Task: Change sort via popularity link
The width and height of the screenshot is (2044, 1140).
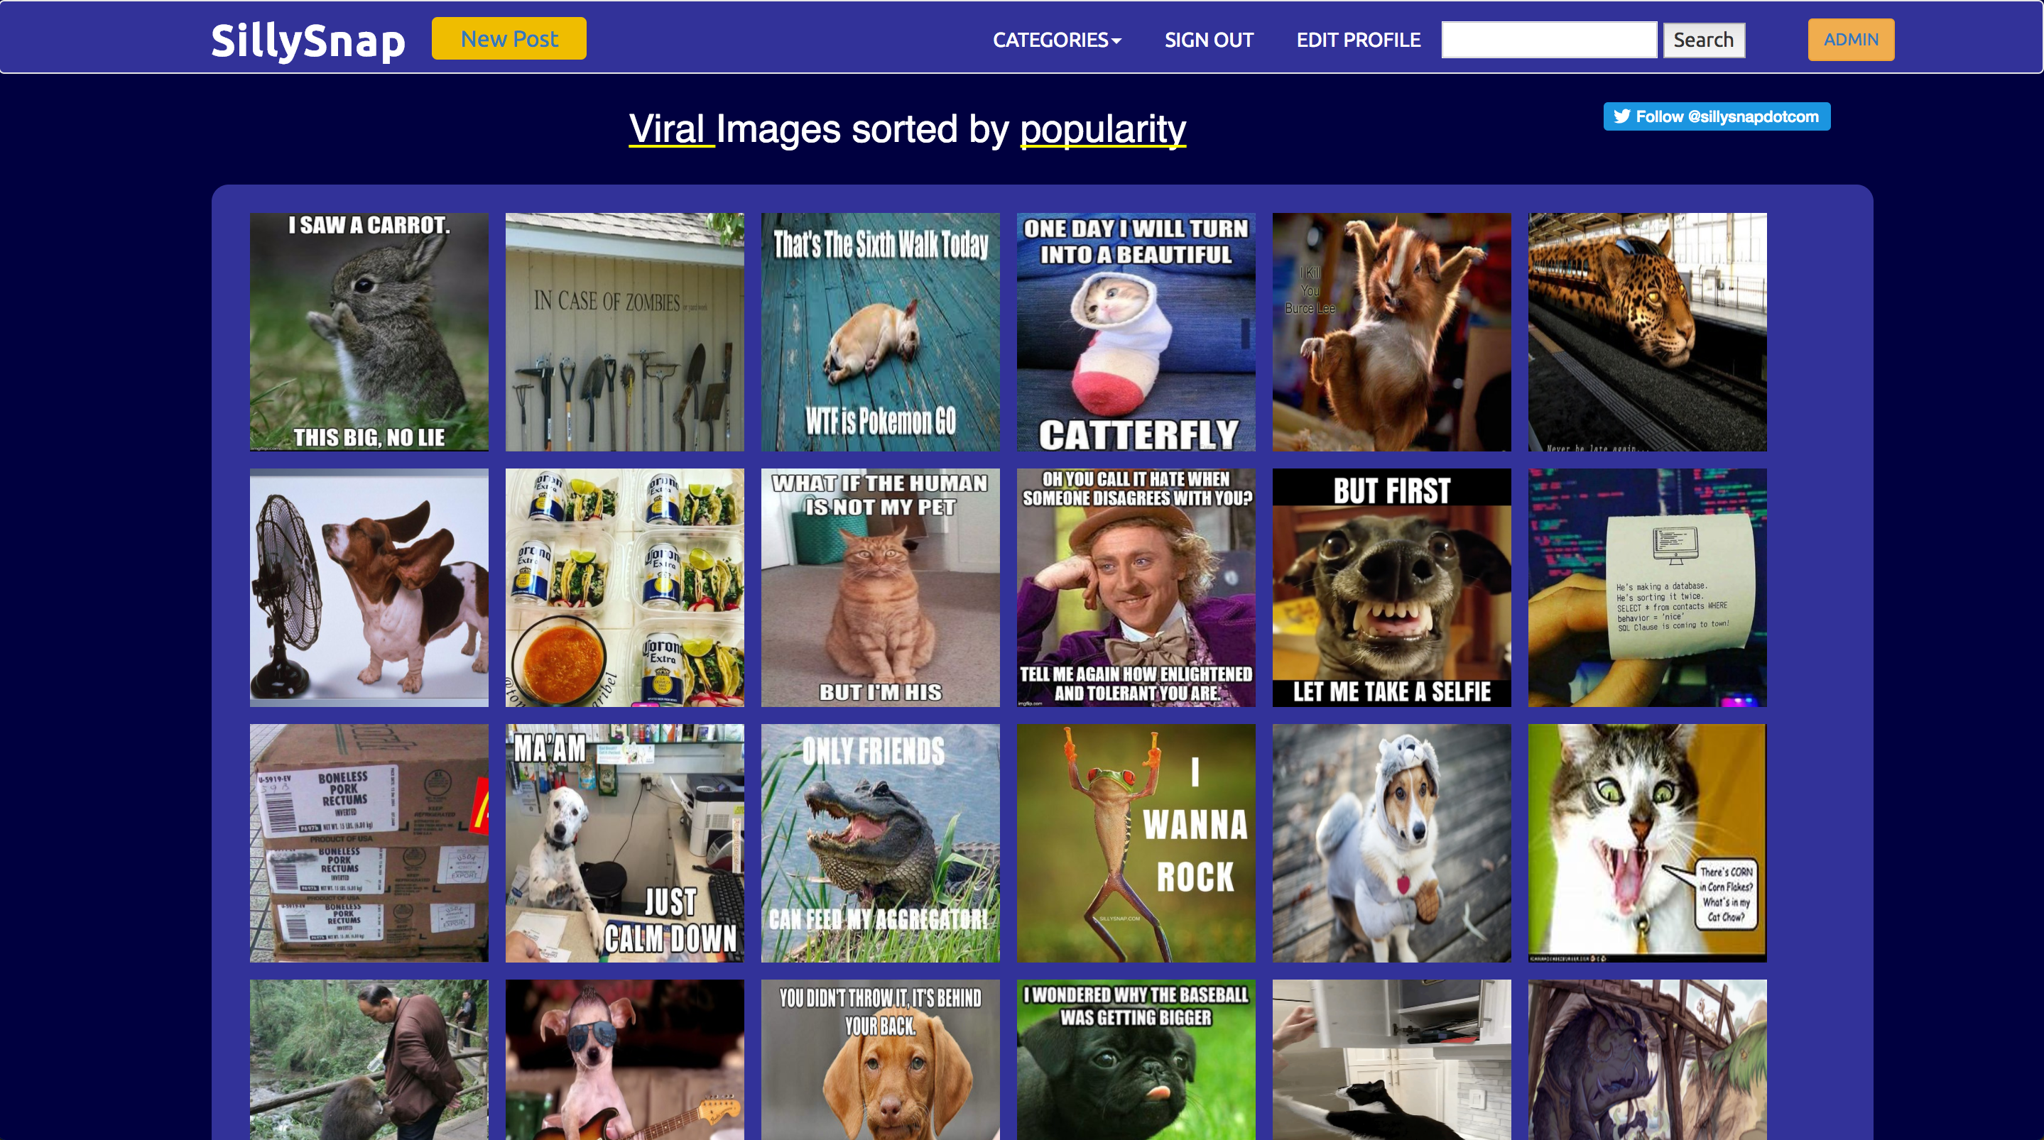Action: pos(1102,128)
